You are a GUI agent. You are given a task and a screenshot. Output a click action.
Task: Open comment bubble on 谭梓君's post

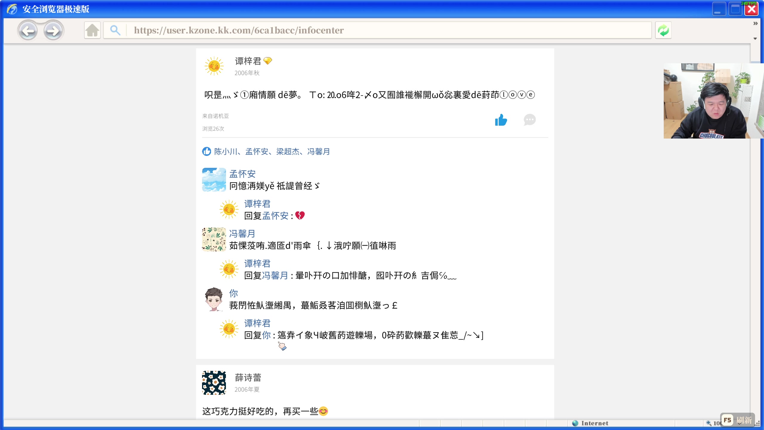(529, 120)
